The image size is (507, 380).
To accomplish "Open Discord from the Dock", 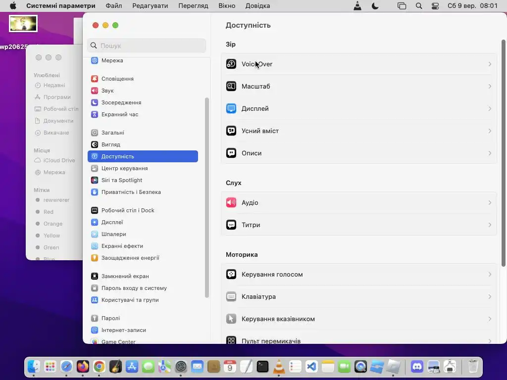I will pos(417,367).
